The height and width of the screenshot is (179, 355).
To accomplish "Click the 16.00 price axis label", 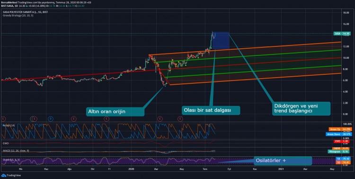I will [346, 24].
